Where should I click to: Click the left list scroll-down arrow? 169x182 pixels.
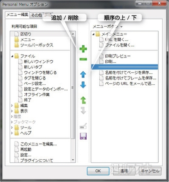(73, 160)
